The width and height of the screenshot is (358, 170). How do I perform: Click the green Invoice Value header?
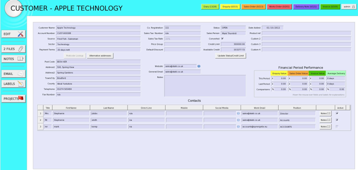[317, 73]
